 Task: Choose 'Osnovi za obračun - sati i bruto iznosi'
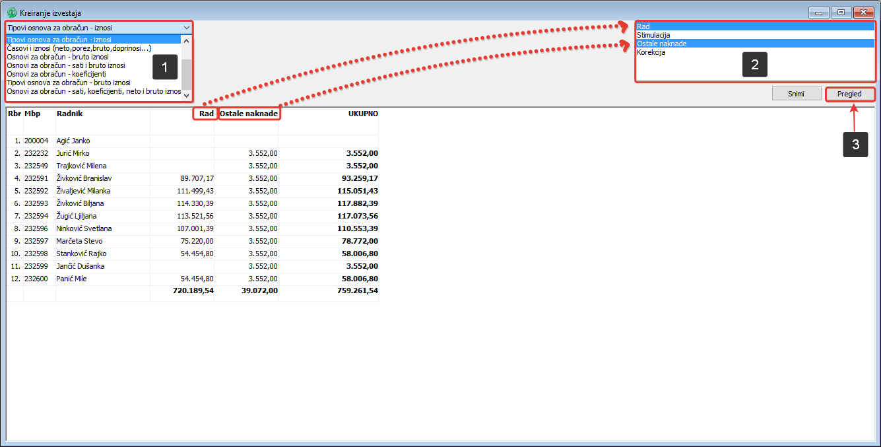click(66, 65)
